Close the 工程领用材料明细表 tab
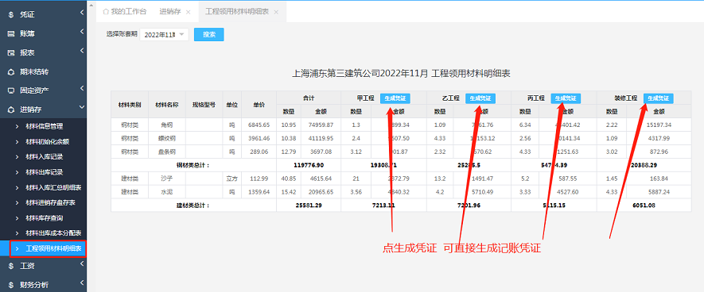The width and height of the screenshot is (704, 292). tap(276, 12)
